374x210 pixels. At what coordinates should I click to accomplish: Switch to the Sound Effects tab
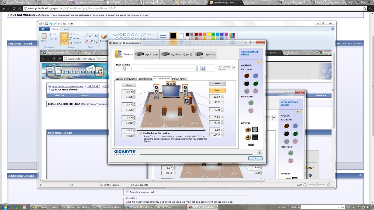coord(145,79)
